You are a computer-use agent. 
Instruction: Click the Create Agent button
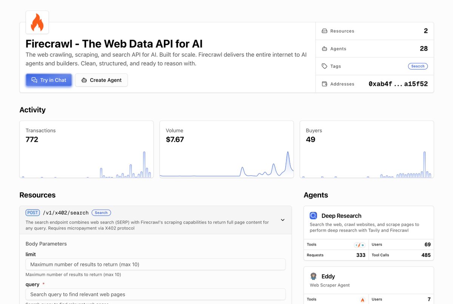[101, 80]
